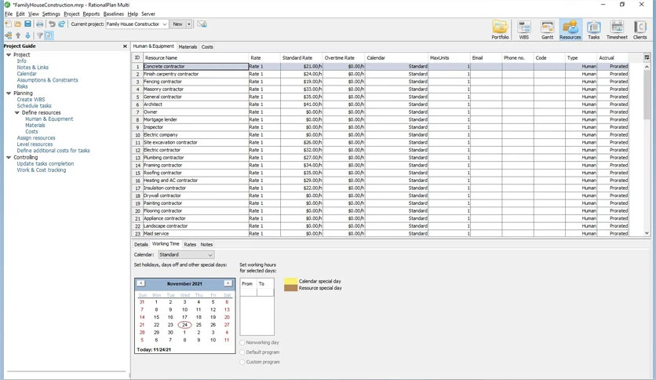Open the Create WBS link
Screen dimensions: 656x380
31,100
